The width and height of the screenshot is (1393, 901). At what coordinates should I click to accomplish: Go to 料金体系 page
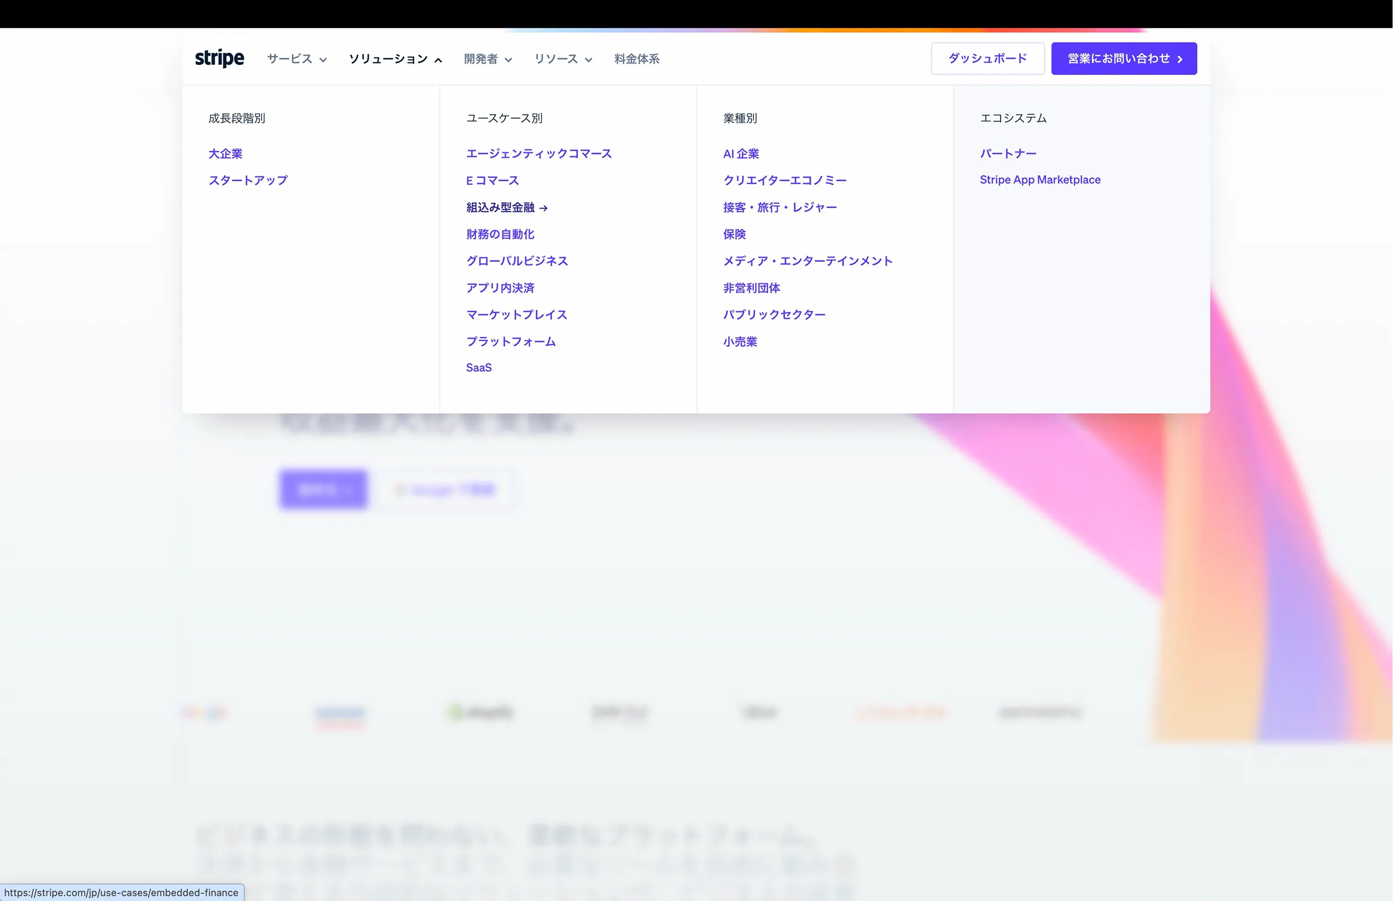(x=637, y=59)
